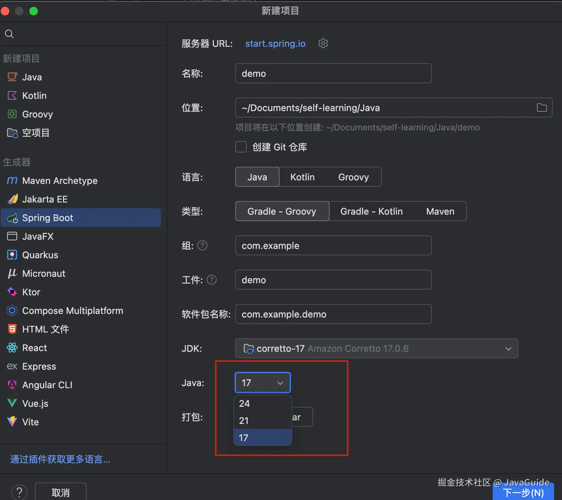Select Java version 24 from list
The width and height of the screenshot is (562, 500).
coord(262,404)
